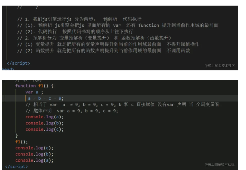Click the "var a ;" line
The width and height of the screenshot is (246, 170).
pyautogui.click(x=34, y=92)
